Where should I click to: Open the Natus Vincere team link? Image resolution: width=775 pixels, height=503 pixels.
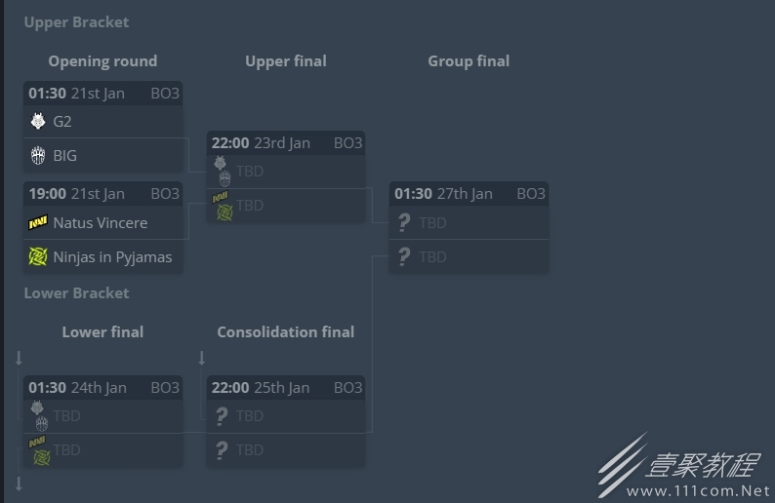pyautogui.click(x=101, y=222)
